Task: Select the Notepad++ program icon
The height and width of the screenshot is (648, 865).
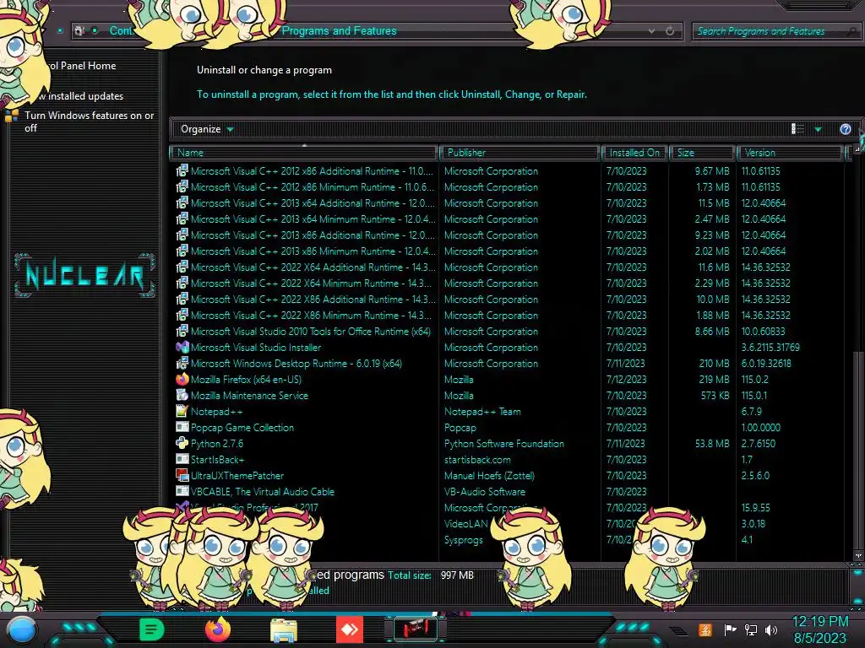Action: tap(182, 411)
